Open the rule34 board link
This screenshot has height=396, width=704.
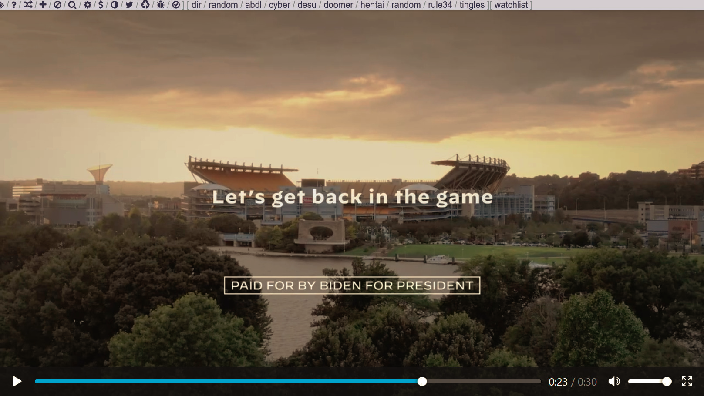pyautogui.click(x=440, y=5)
